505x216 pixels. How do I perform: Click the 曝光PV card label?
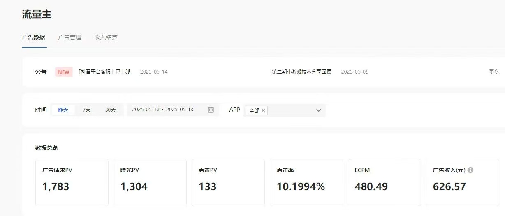[x=130, y=170]
